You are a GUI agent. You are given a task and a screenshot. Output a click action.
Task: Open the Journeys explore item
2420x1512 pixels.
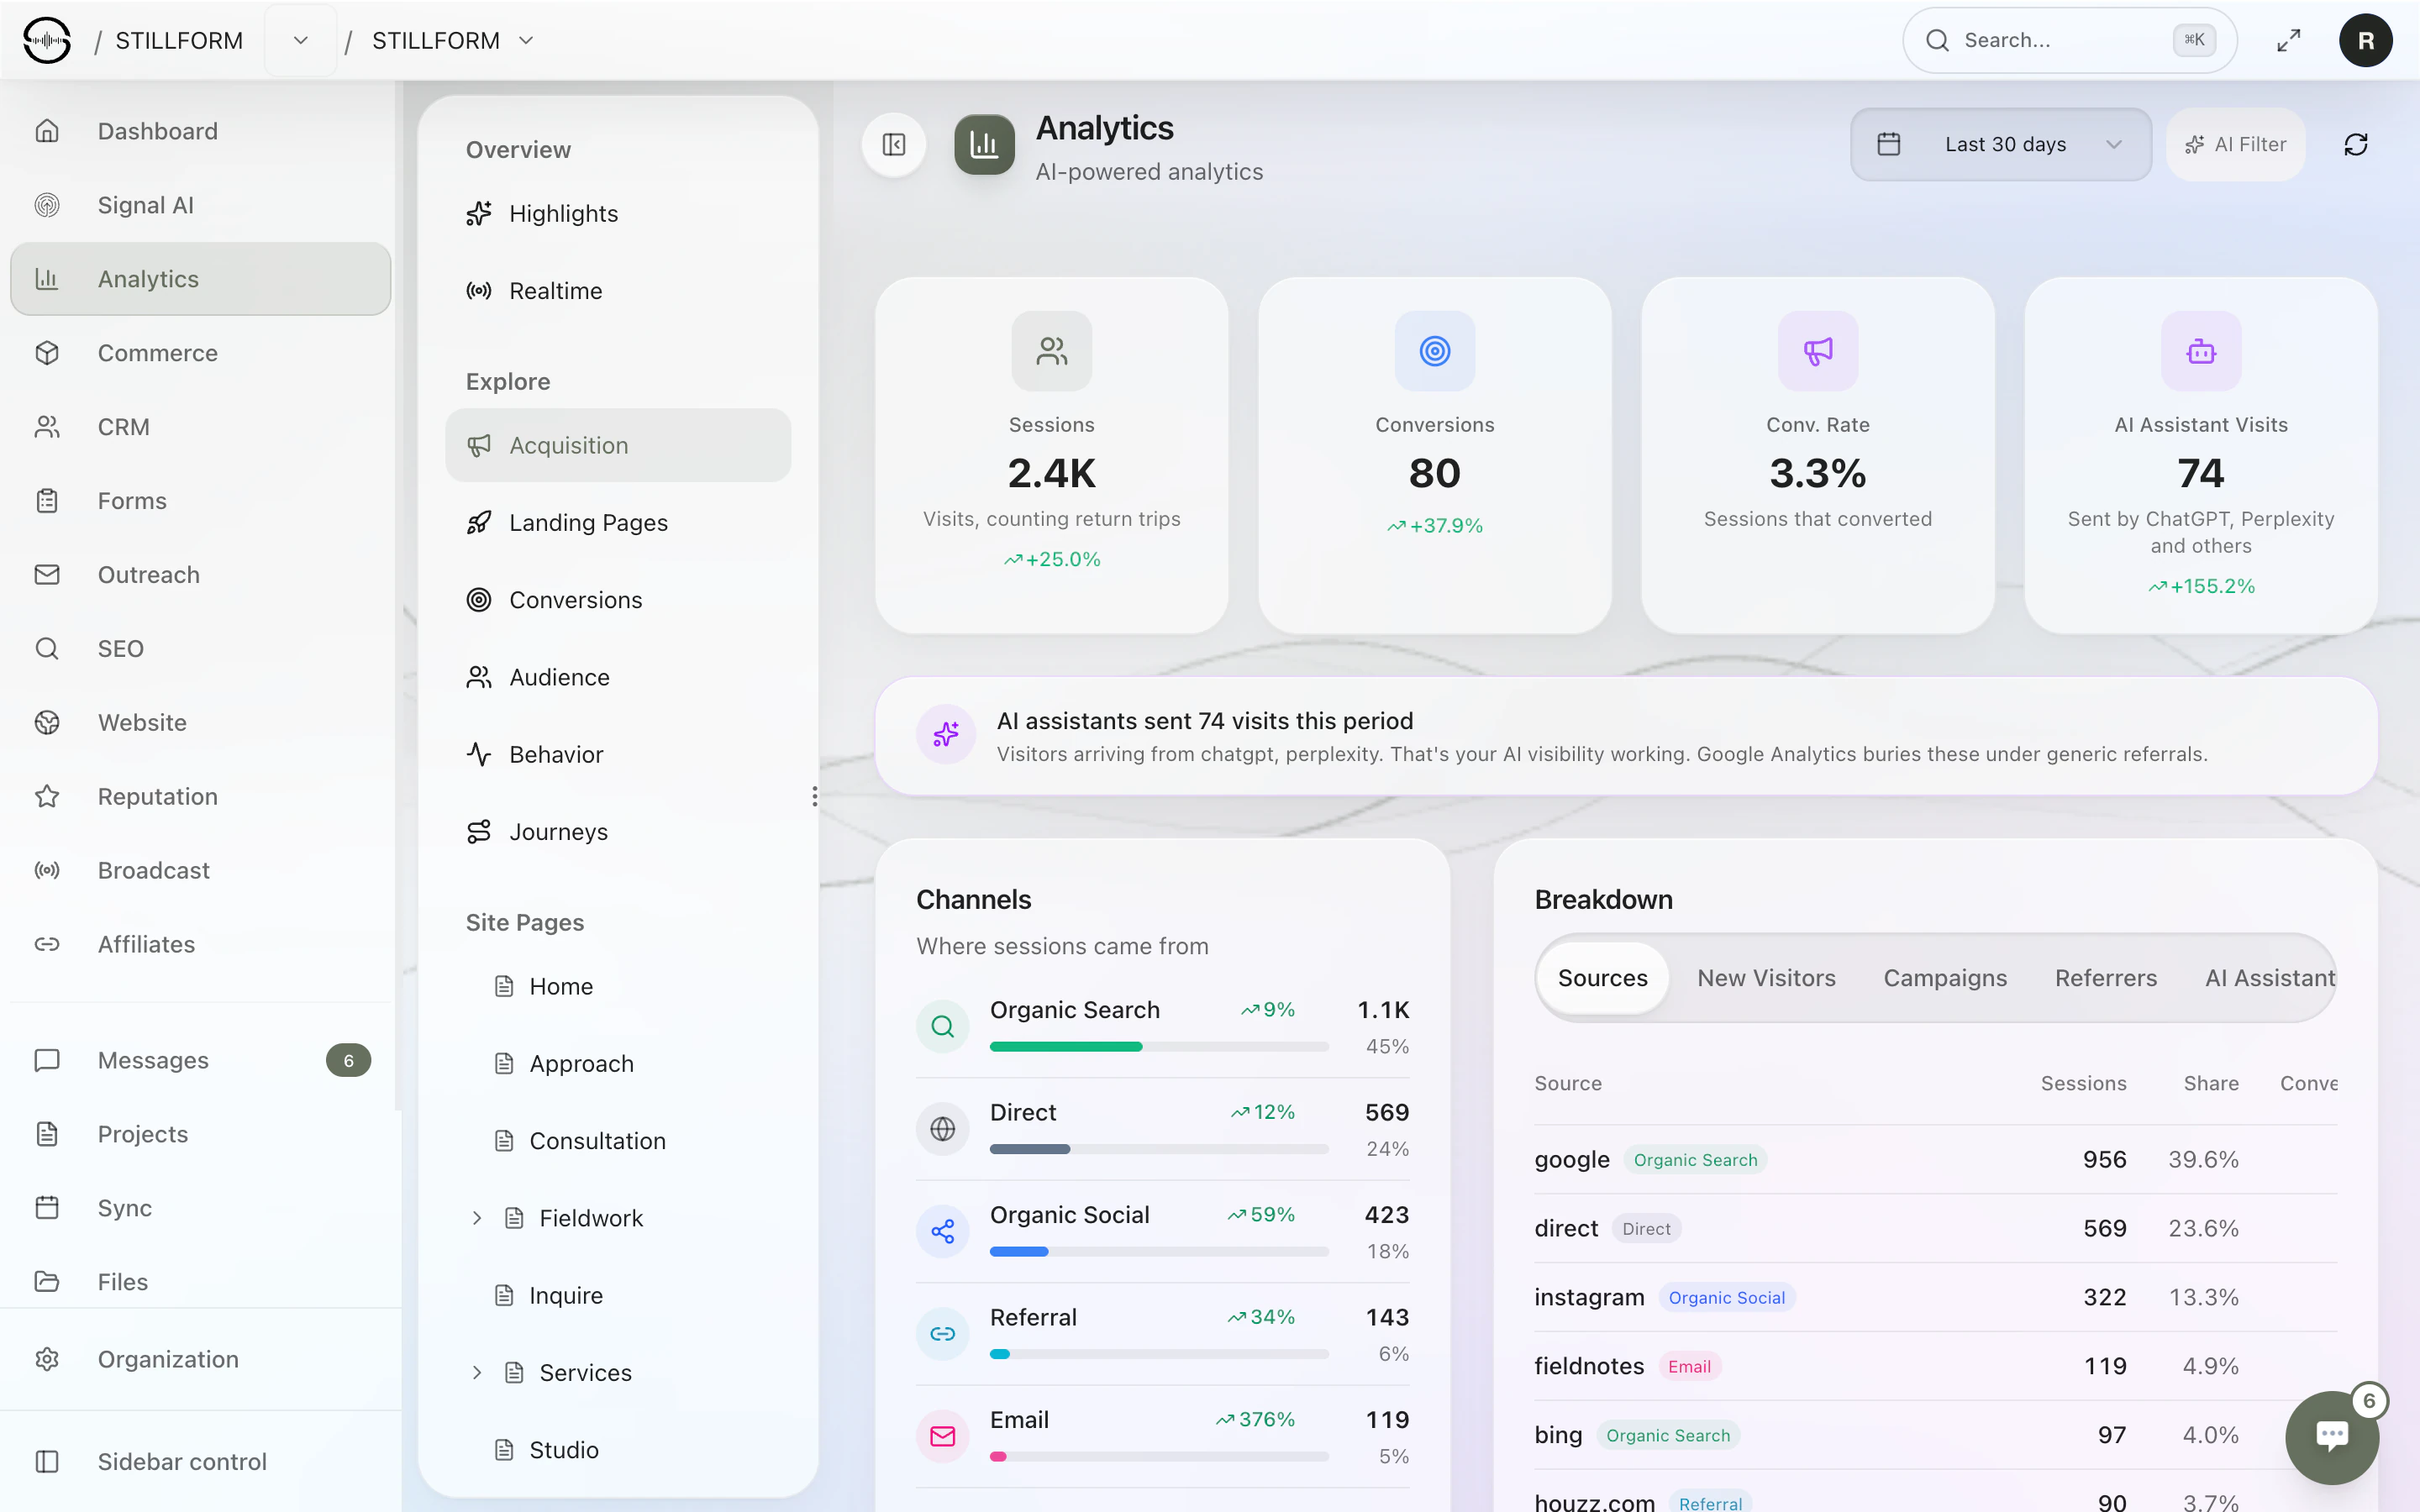[618, 831]
